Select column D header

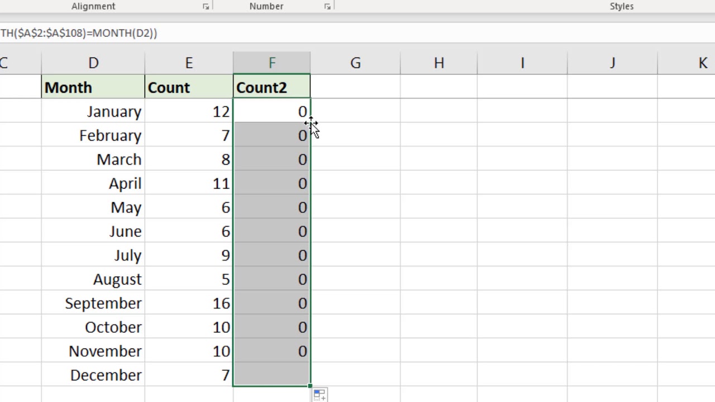(x=93, y=63)
